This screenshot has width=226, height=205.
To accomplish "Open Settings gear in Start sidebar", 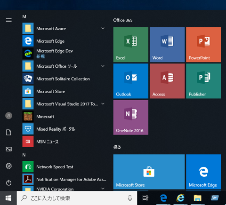I will (x=8, y=166).
